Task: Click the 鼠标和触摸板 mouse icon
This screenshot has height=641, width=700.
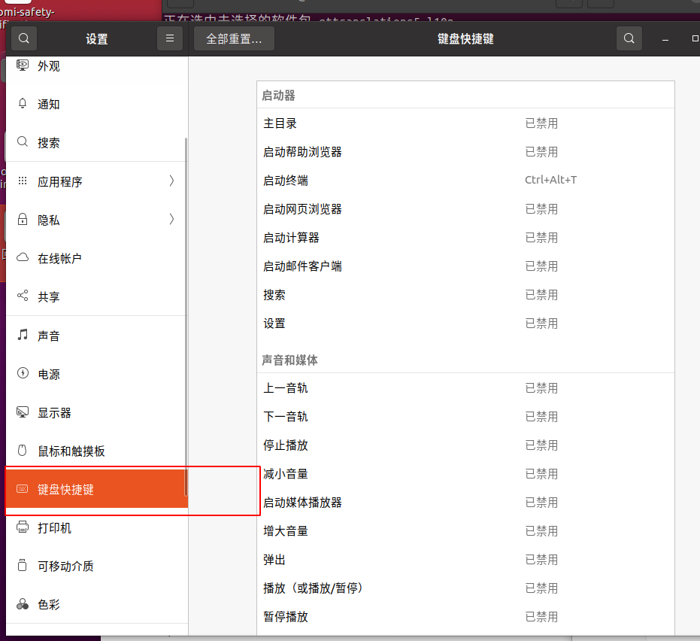Action: pyautogui.click(x=23, y=450)
